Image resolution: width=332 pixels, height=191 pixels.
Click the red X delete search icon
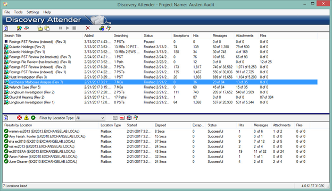point(88,28)
